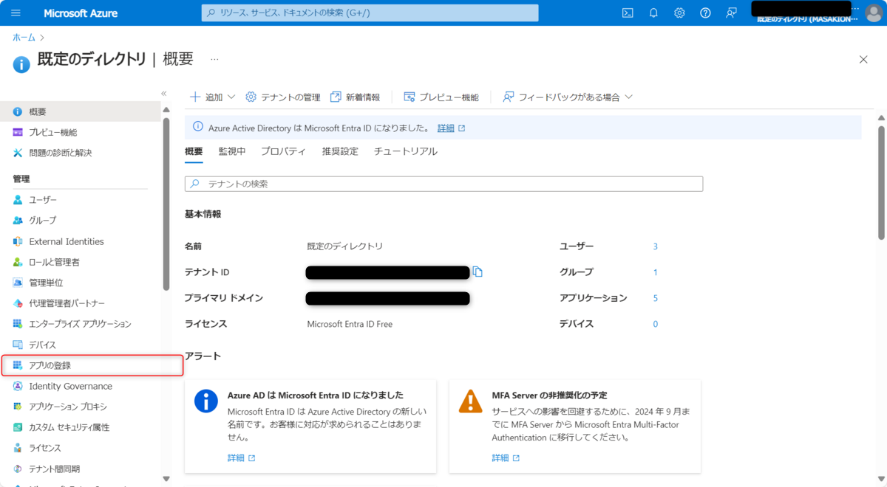Open the feedback icon in top bar
This screenshot has width=887, height=487.
tap(731, 13)
